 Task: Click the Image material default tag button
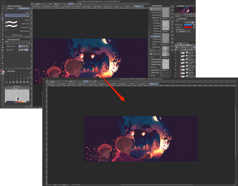(x=155, y=70)
